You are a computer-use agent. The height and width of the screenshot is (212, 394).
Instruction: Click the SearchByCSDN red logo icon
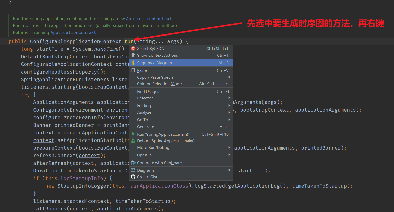(x=133, y=48)
